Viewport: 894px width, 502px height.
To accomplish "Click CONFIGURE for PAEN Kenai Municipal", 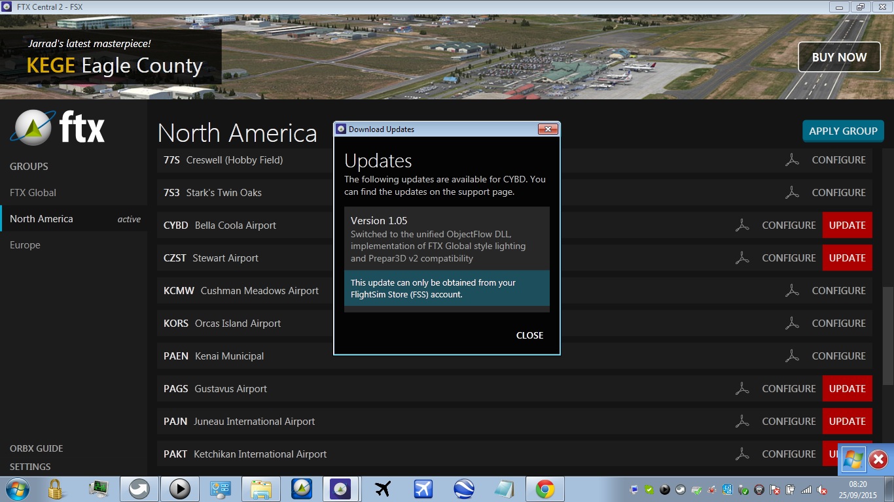I will click(x=838, y=356).
